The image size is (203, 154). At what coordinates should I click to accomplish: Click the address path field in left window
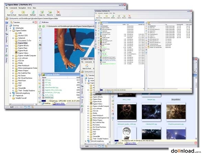click(x=50, y=19)
